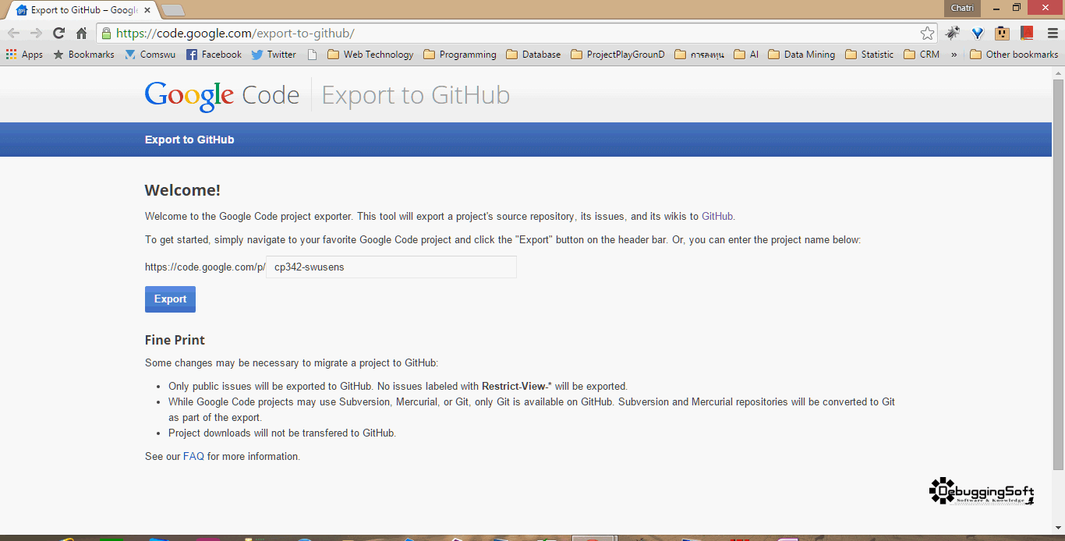Click the blue Export button
The image size is (1065, 541).
coord(170,299)
